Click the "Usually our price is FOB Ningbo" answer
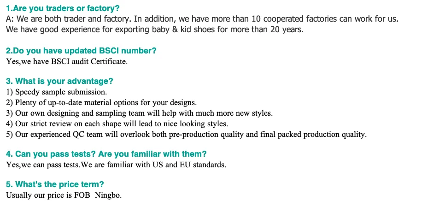This screenshot has height=212, width=439. (x=64, y=195)
